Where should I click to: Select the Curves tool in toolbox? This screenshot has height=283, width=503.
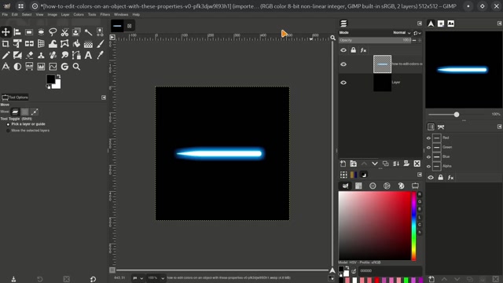(x=53, y=67)
